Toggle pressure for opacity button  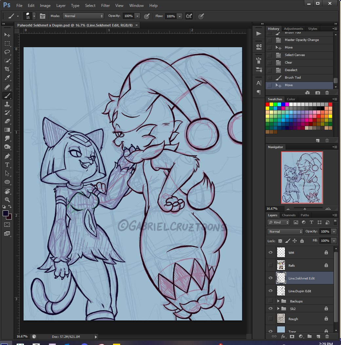[x=147, y=16]
